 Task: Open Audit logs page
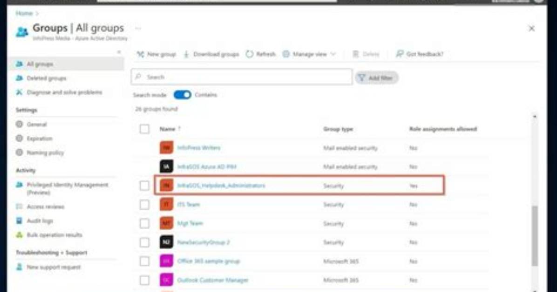[40, 221]
